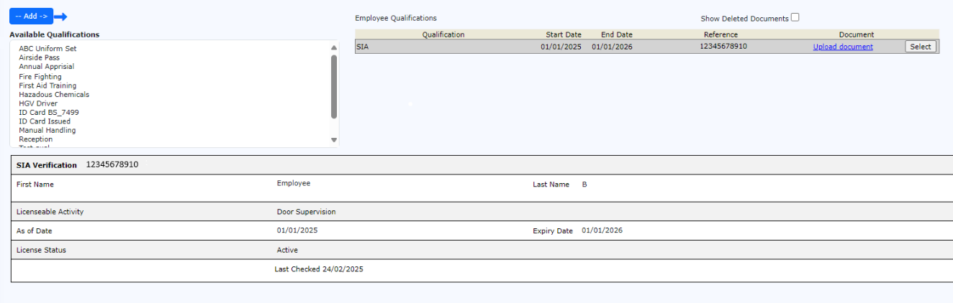Pick ID Card BS_7499 from list

coord(49,113)
